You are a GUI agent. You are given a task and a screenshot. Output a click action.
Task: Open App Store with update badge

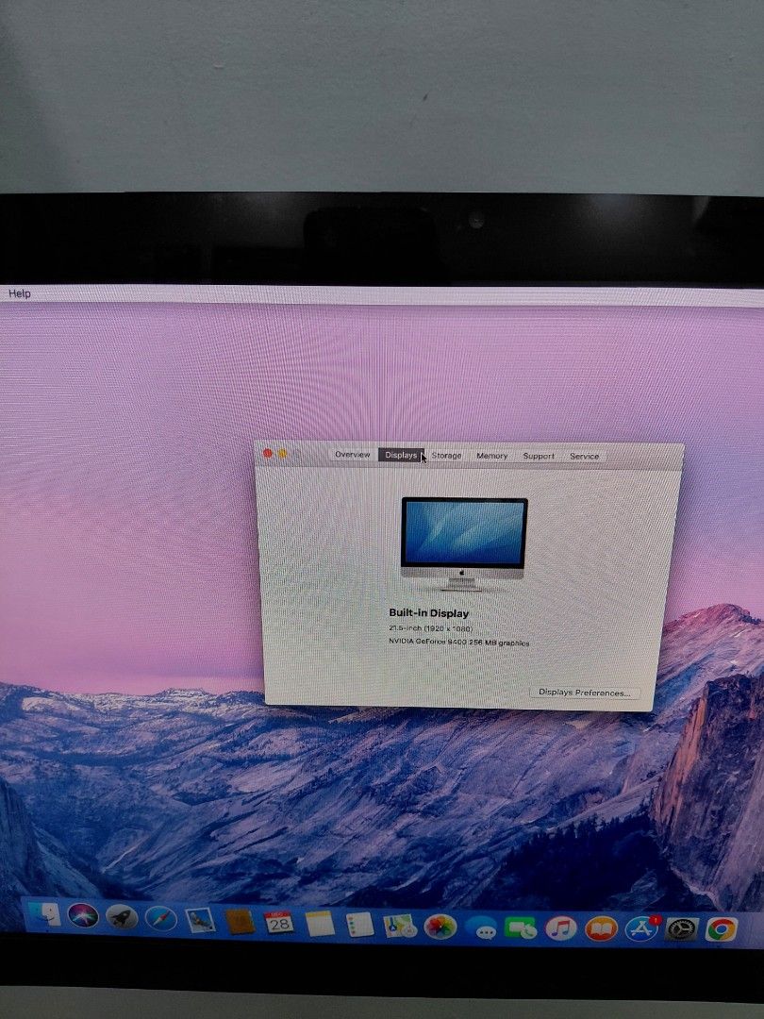click(642, 928)
